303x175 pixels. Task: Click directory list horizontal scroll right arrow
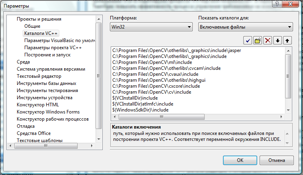[x=281, y=117]
